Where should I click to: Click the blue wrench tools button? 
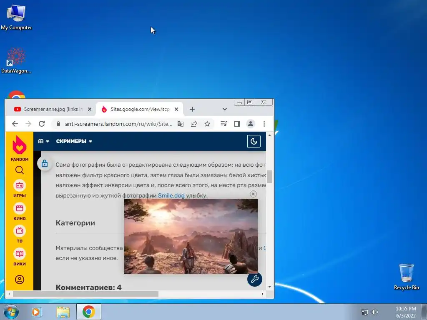point(255,279)
